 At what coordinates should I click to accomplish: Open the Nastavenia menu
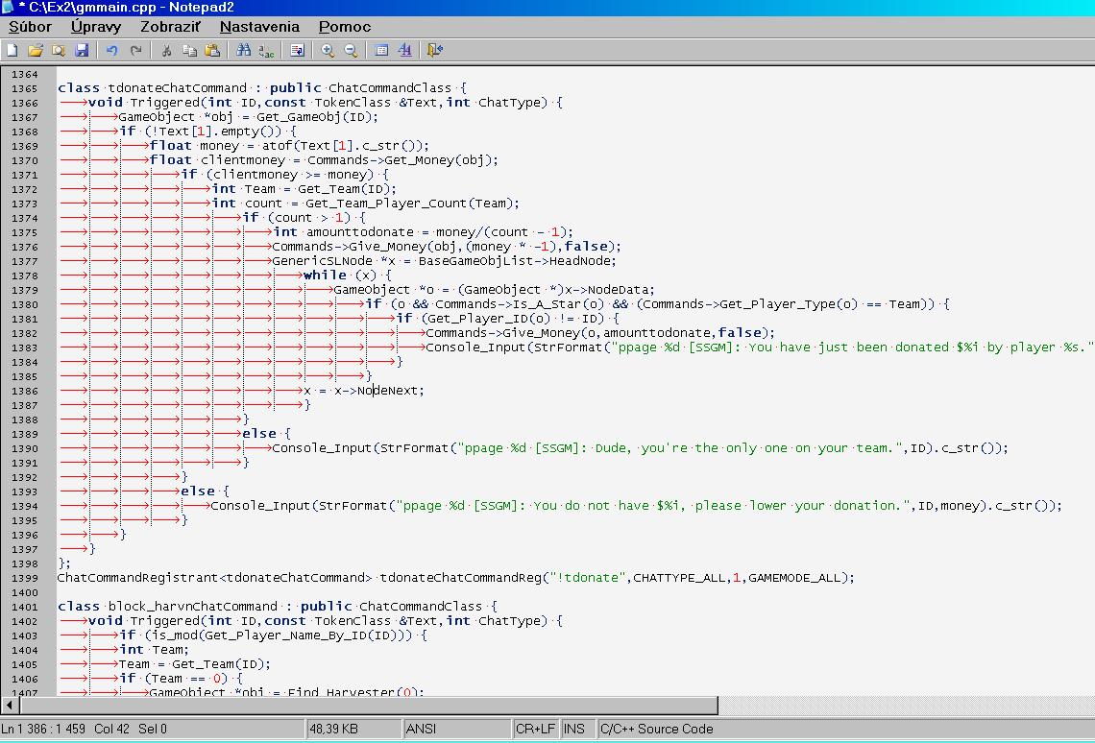[259, 27]
